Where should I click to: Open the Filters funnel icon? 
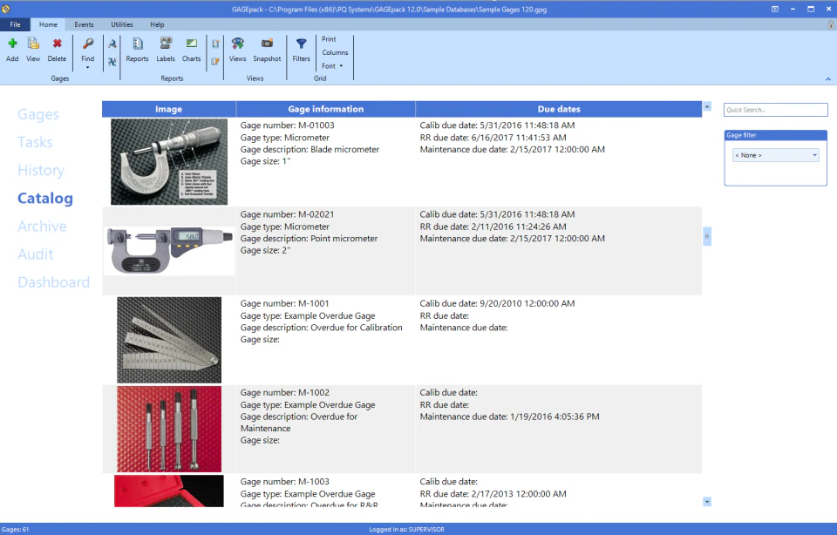coord(301,49)
